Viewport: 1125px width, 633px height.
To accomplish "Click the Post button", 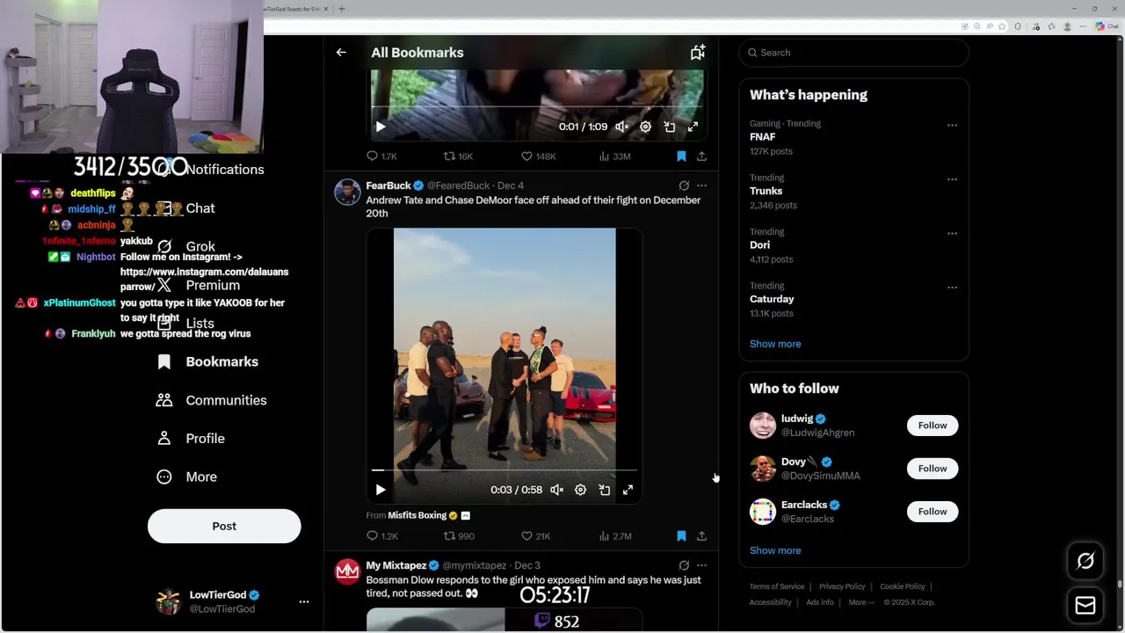I will click(224, 526).
